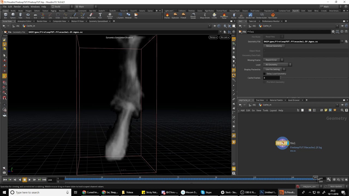Screen dimensions: 349x196
Task: Open the Build desktop dropdown
Action: (x=62, y=7)
